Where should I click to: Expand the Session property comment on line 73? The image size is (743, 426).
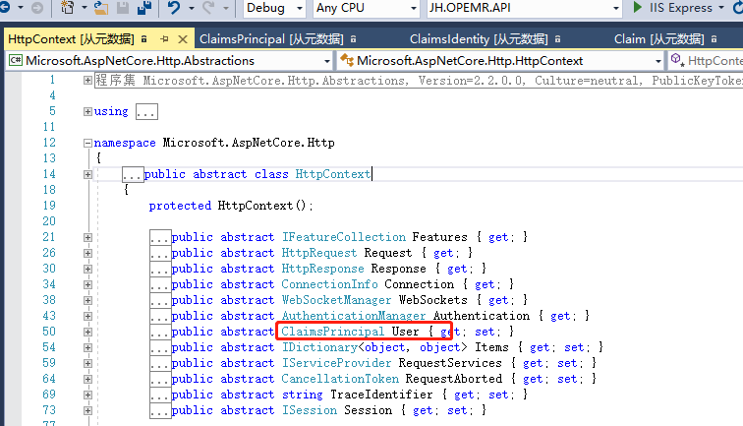(x=87, y=410)
